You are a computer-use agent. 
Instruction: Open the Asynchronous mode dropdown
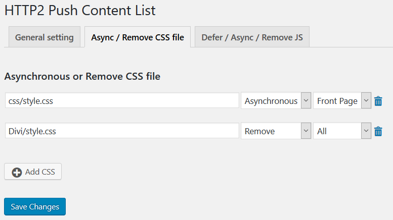[x=271, y=101]
